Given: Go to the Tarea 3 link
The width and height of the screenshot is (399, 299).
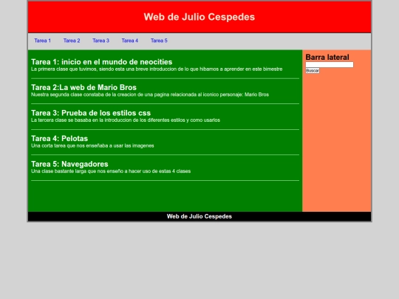Looking at the screenshot, I should click(x=100, y=41).
